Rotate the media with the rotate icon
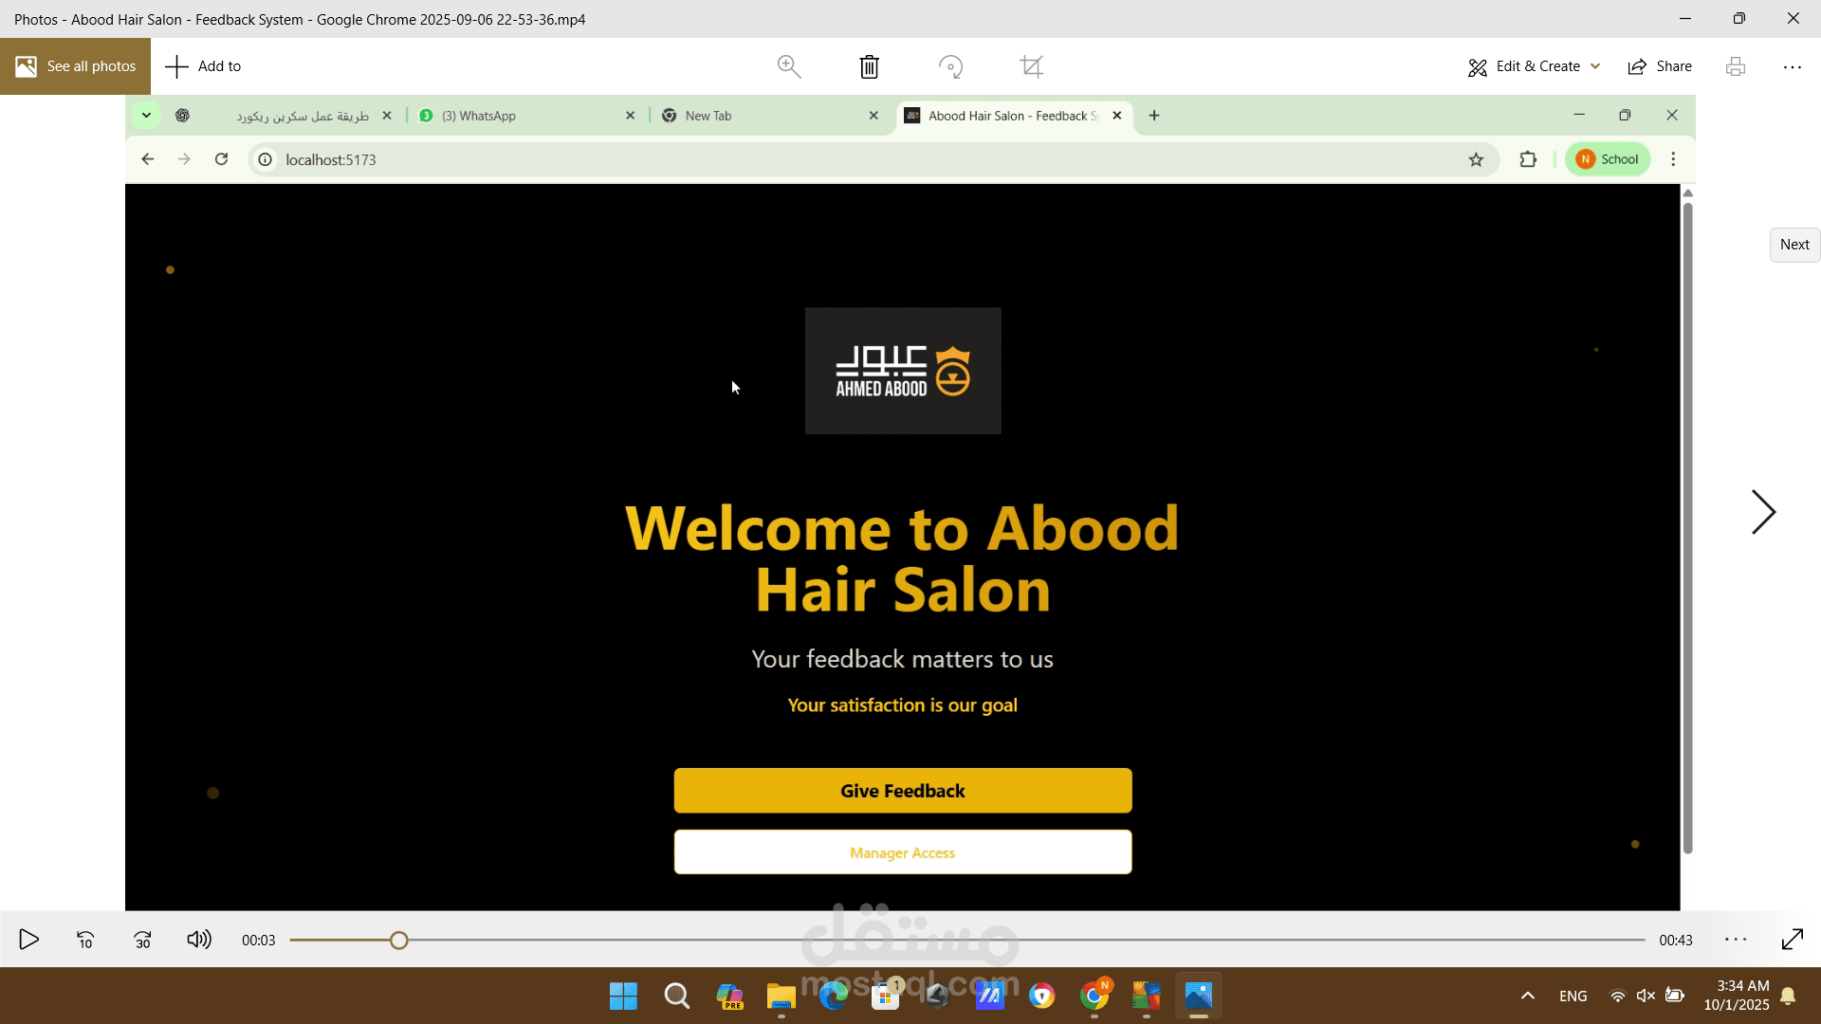This screenshot has width=1821, height=1024. (950, 66)
